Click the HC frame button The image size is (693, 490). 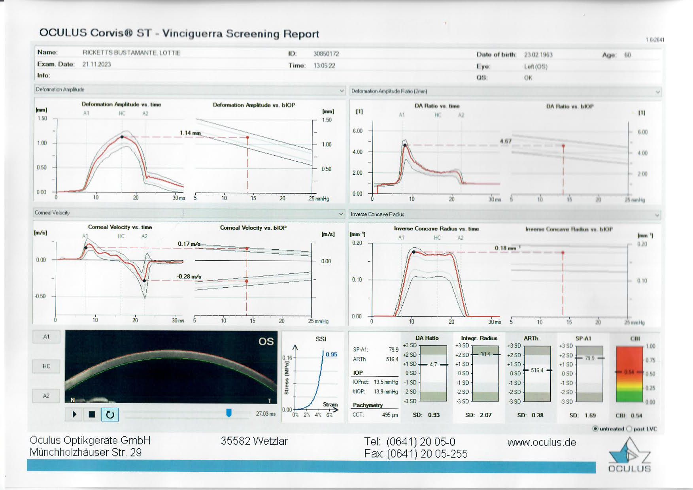[x=46, y=366]
